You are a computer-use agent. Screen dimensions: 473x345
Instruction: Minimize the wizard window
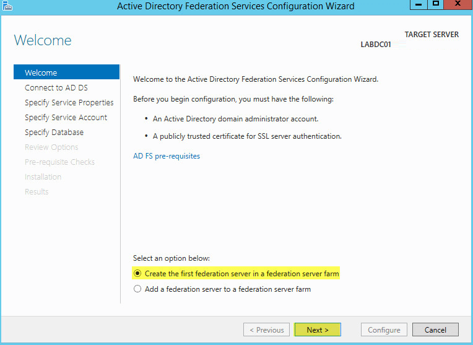419,4
